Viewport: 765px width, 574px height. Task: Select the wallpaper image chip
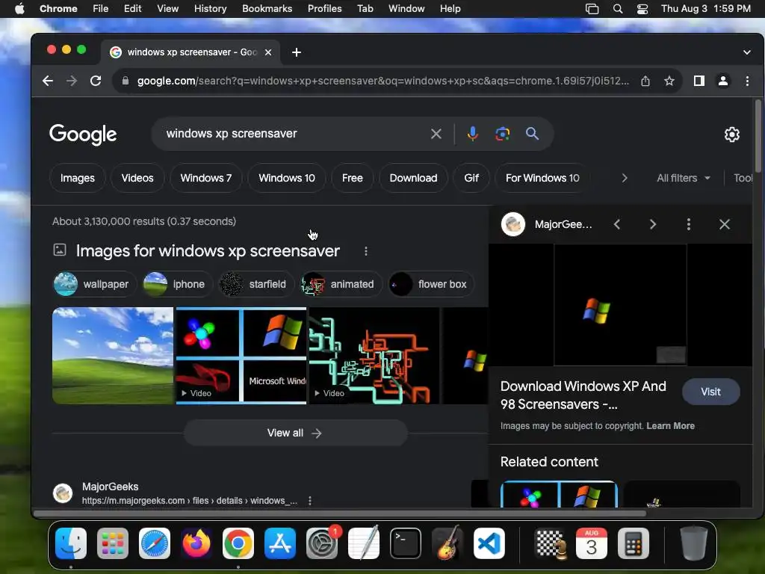(x=93, y=284)
